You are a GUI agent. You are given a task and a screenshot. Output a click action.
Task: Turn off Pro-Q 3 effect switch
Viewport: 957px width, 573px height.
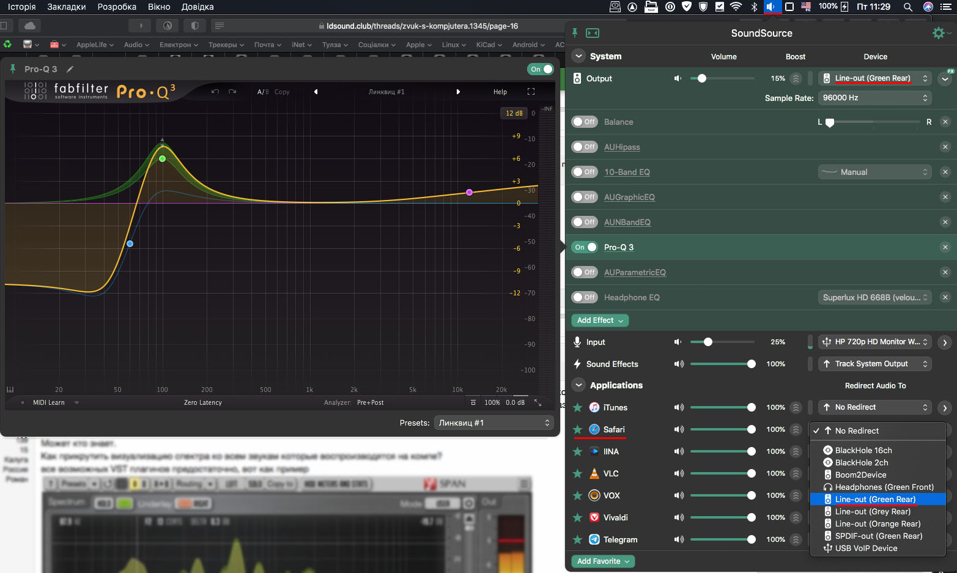(585, 247)
